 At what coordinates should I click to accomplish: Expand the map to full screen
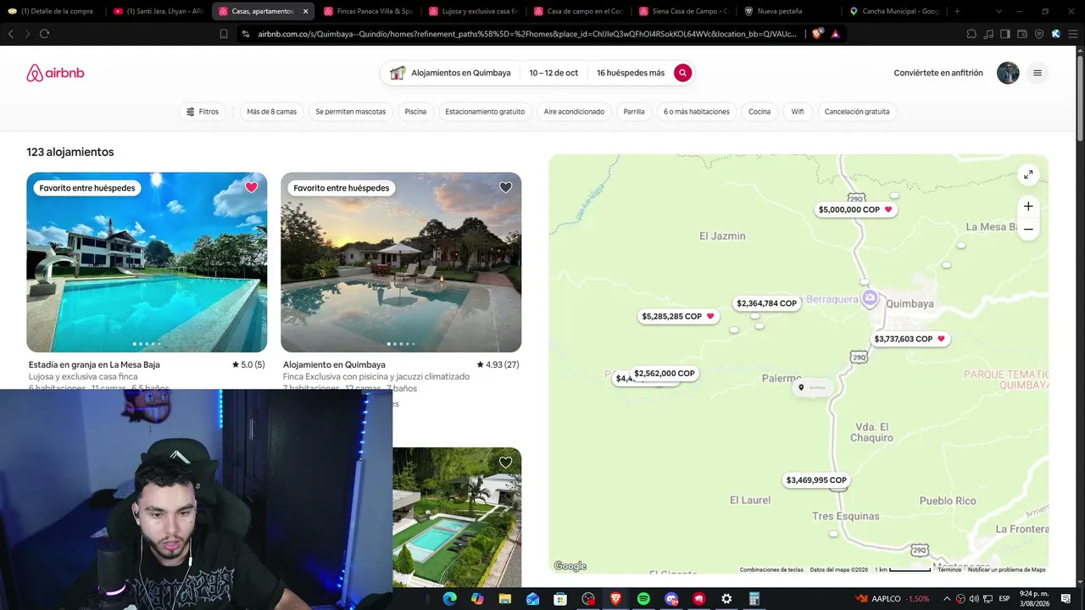click(1028, 175)
